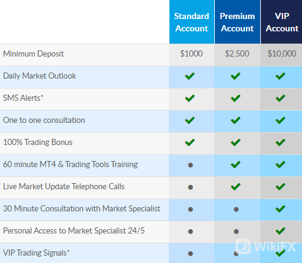Click the Premium checkmark for Live Market Update Calls
Image resolution: width=302 pixels, height=263 pixels.
tap(236, 187)
